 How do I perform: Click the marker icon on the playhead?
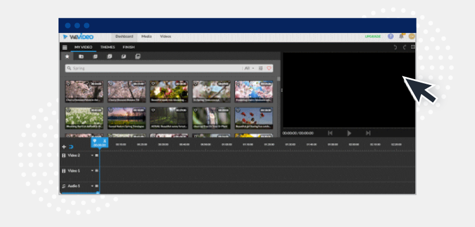coord(94,141)
